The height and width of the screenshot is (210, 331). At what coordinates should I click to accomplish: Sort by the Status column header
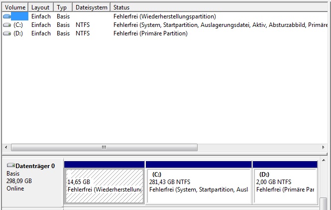click(219, 7)
